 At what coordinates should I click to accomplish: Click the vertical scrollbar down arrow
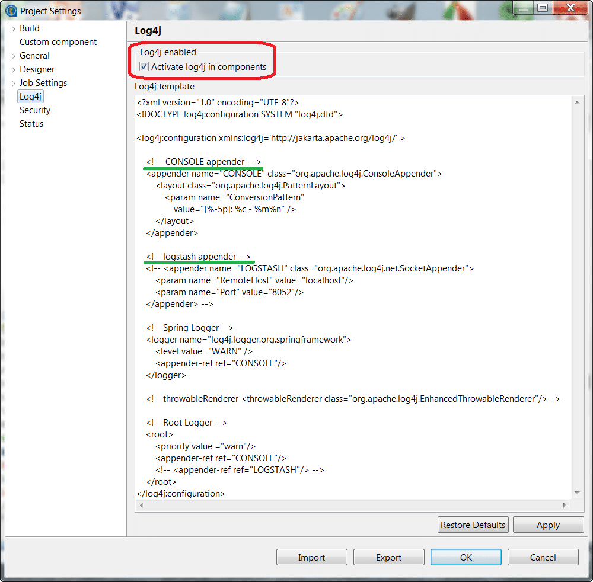(x=576, y=493)
